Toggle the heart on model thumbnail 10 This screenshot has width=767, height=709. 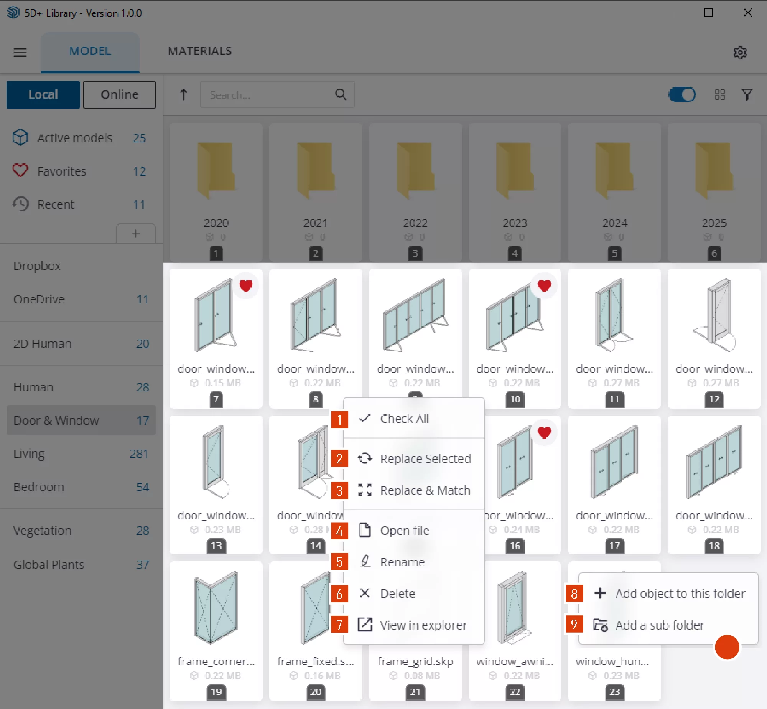tap(544, 285)
